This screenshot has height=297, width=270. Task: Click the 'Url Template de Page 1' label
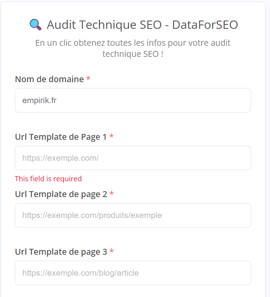[61, 137]
